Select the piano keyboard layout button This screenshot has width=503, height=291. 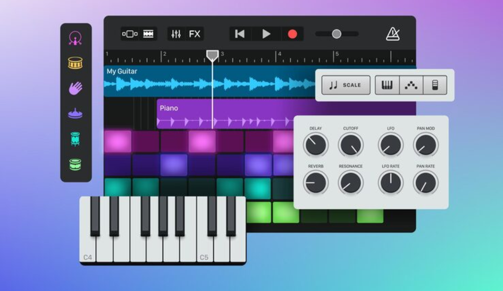pos(387,85)
